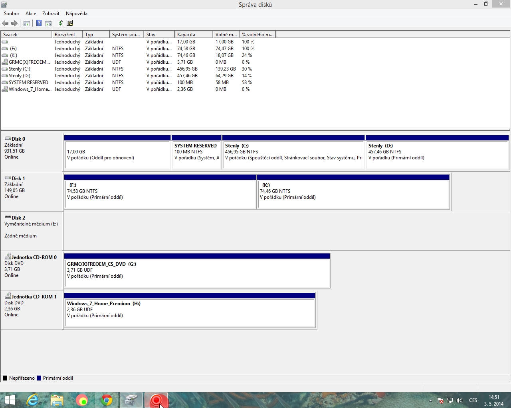Open the Akce menu

31,14
